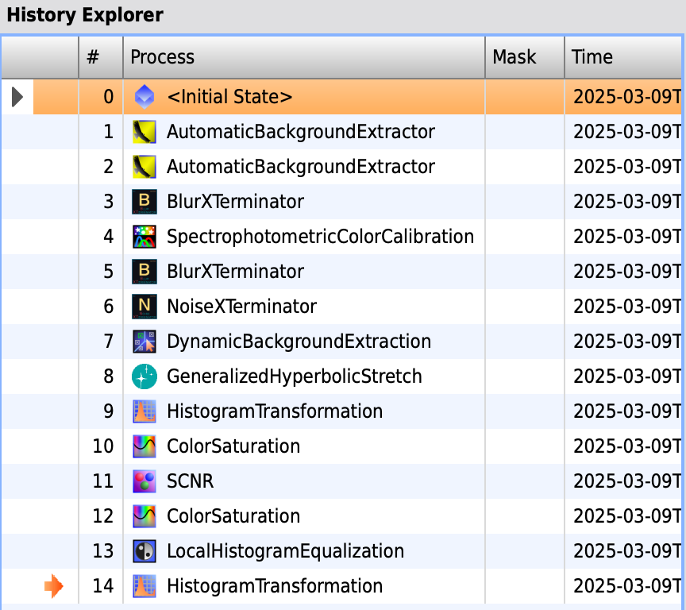Select the LocalHistogramEqualization entry
The height and width of the screenshot is (610, 686).
click(x=286, y=551)
